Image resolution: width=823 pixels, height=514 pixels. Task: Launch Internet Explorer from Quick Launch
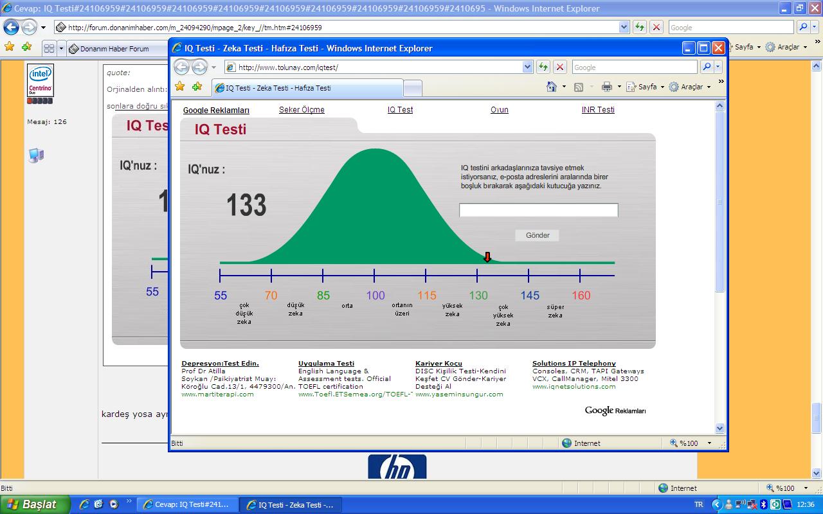click(x=84, y=504)
